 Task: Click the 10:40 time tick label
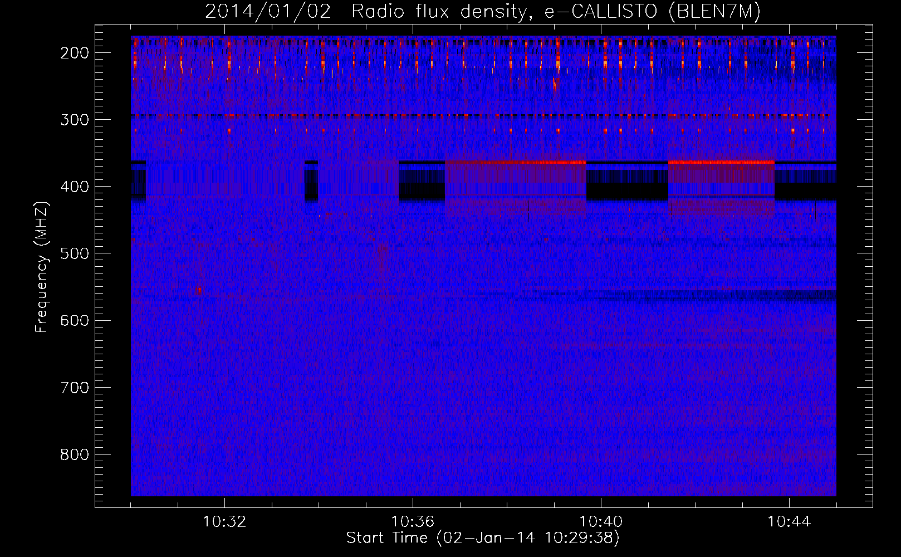pyautogui.click(x=601, y=522)
